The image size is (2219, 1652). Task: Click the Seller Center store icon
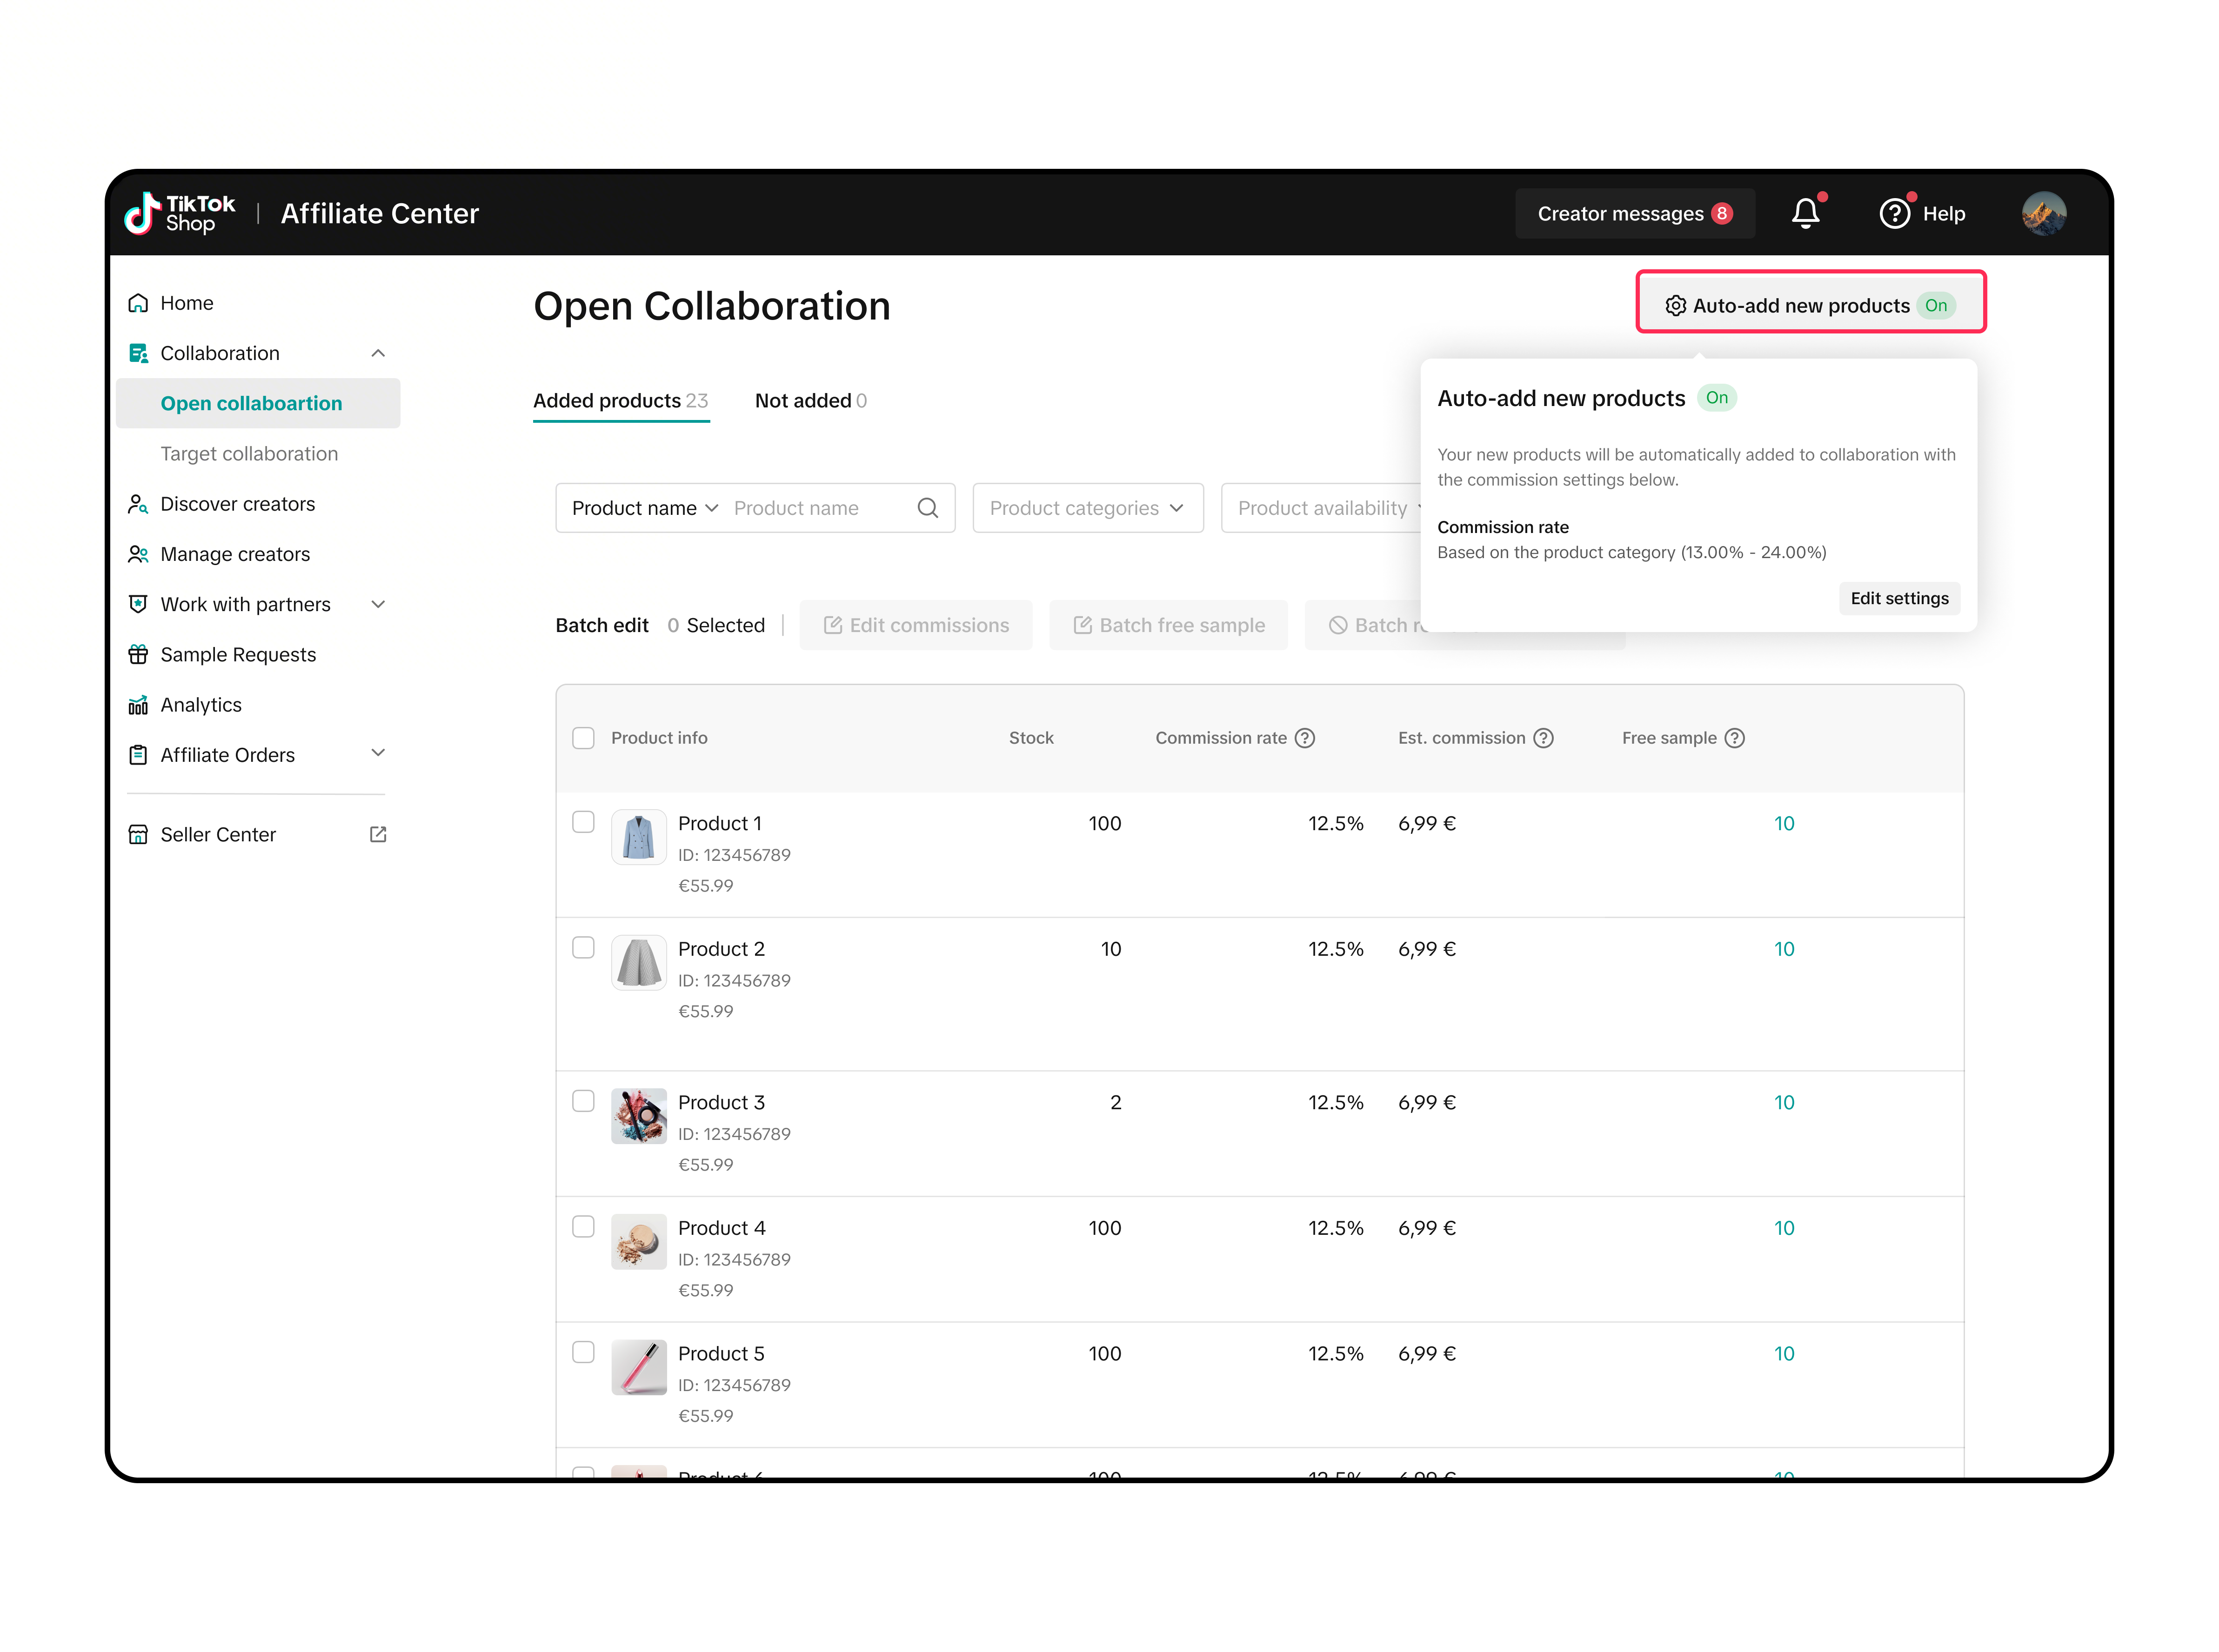138,834
